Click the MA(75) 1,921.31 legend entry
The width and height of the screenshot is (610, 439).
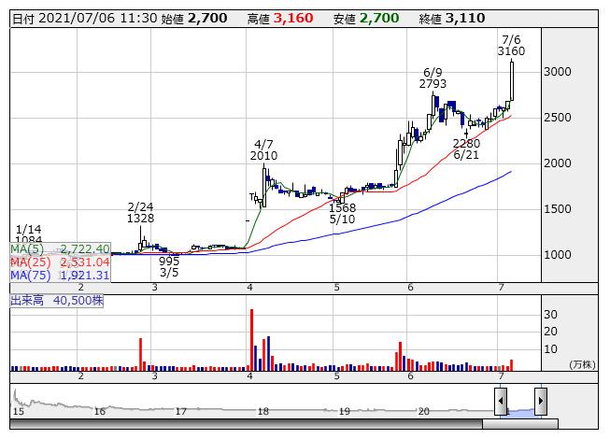tap(60, 276)
